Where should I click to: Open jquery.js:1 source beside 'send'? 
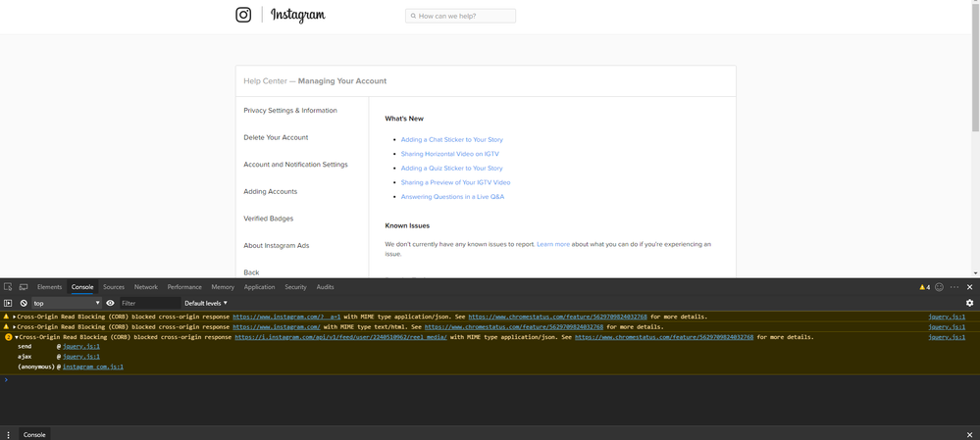pyautogui.click(x=81, y=346)
